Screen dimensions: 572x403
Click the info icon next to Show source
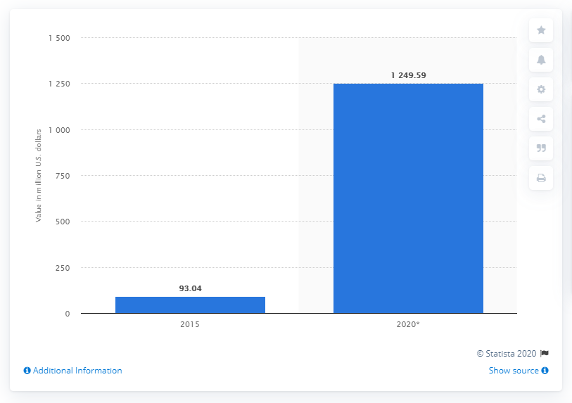pyautogui.click(x=545, y=371)
